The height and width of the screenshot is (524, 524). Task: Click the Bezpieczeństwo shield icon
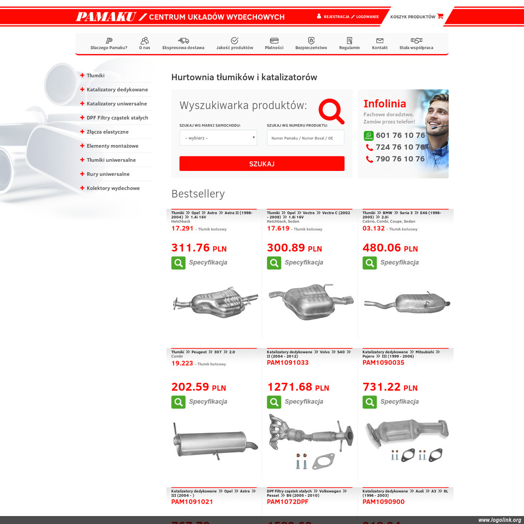click(x=311, y=40)
